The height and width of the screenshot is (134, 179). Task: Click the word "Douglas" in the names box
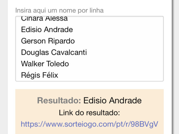click(35, 52)
